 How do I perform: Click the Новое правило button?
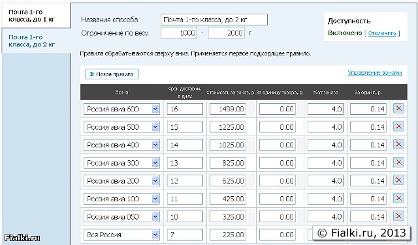[x=112, y=74]
